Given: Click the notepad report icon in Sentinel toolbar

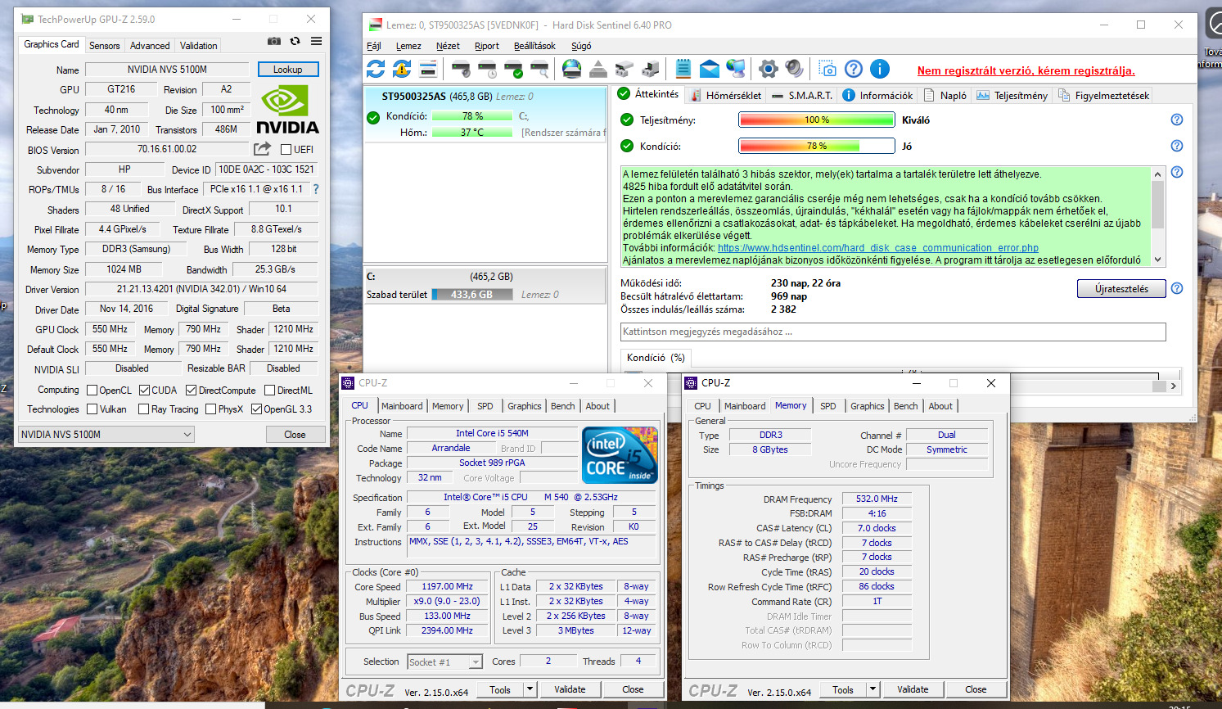Looking at the screenshot, I should coord(683,69).
